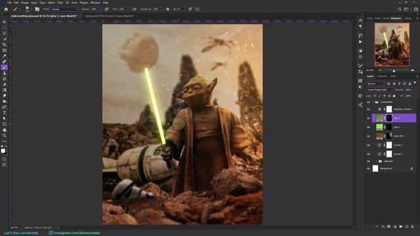Switch to the Paths tab
The height and width of the screenshot is (236, 420).
pyautogui.click(x=393, y=77)
